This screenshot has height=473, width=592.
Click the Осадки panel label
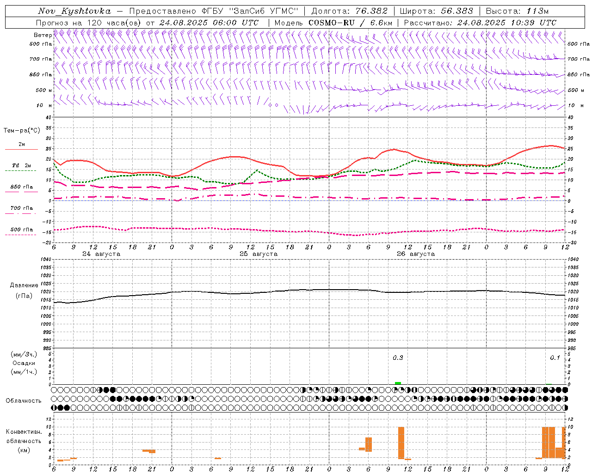click(x=24, y=363)
